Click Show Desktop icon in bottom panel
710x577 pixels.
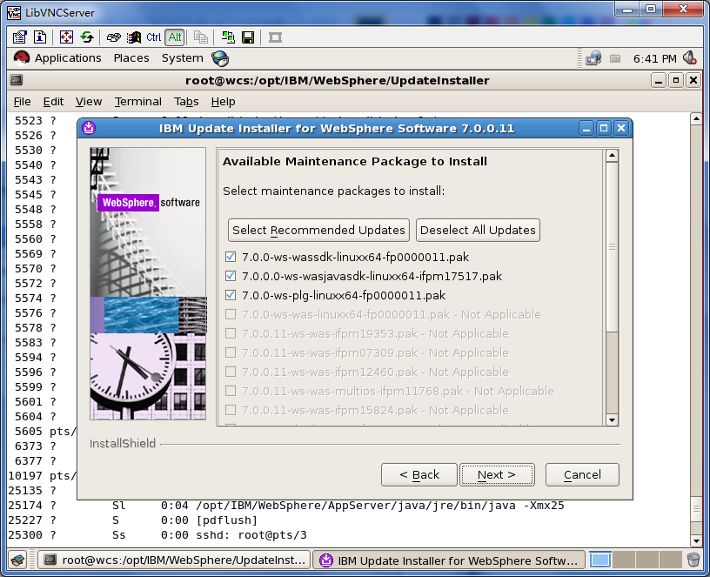pyautogui.click(x=18, y=560)
